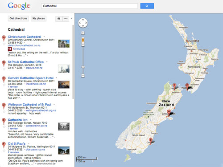223x167 pixels.
Task: Click the zoom slider handle
Action: [x=83, y=67]
